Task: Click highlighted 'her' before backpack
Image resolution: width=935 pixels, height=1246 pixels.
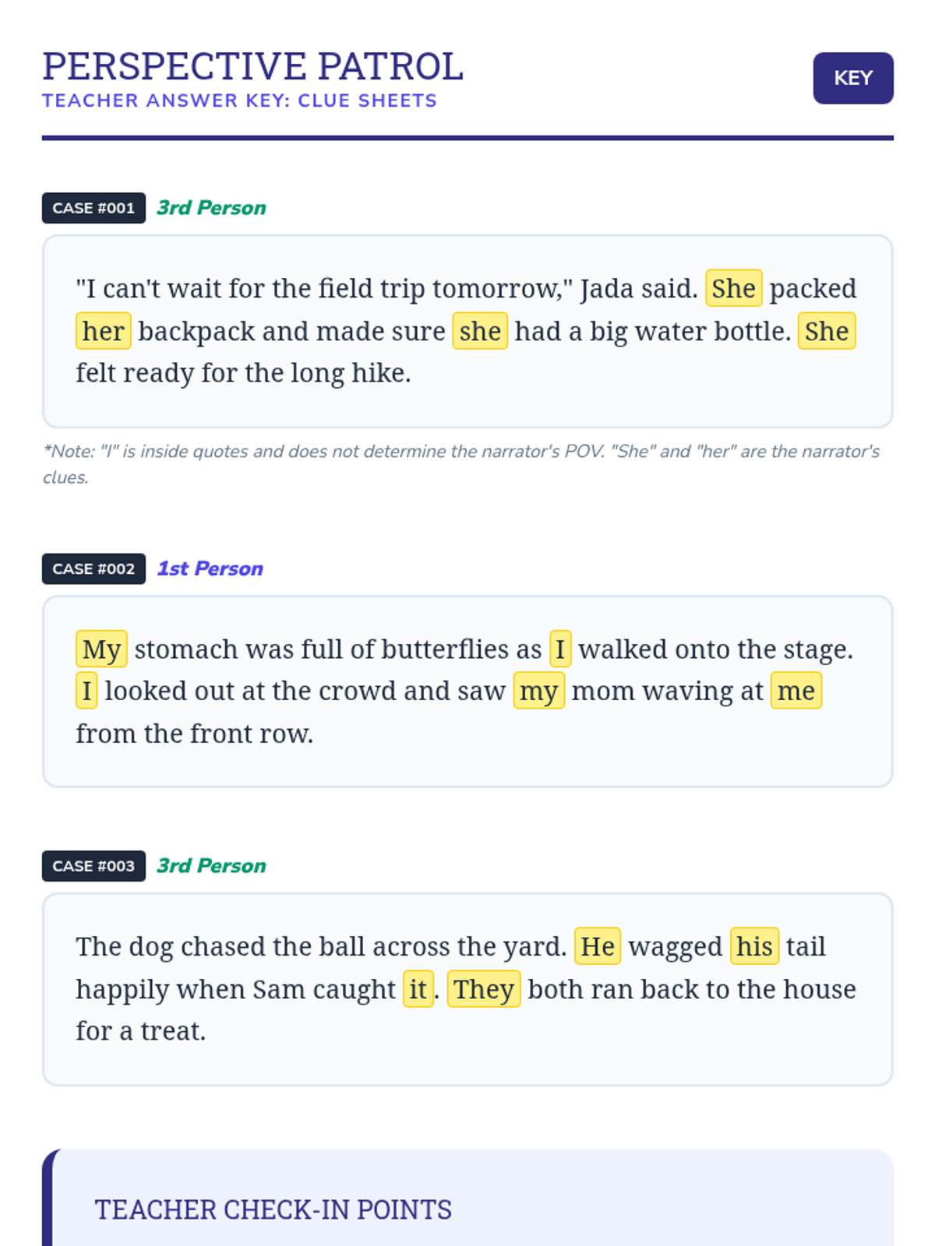Action: (x=103, y=331)
